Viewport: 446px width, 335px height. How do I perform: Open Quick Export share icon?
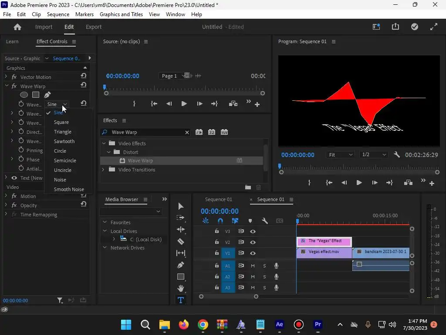click(395, 27)
